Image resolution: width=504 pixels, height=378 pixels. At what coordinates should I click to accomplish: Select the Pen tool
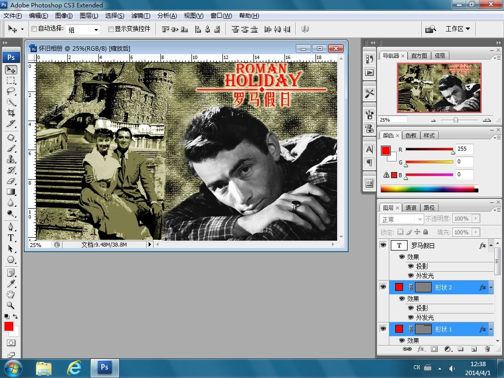point(11,227)
